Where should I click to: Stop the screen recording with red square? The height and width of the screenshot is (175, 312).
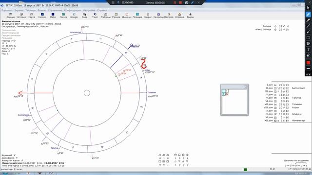coord(180,2)
